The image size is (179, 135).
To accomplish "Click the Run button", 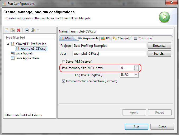I will (x=136, y=127).
